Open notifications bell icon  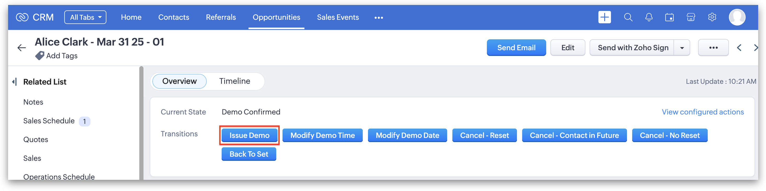(x=649, y=17)
